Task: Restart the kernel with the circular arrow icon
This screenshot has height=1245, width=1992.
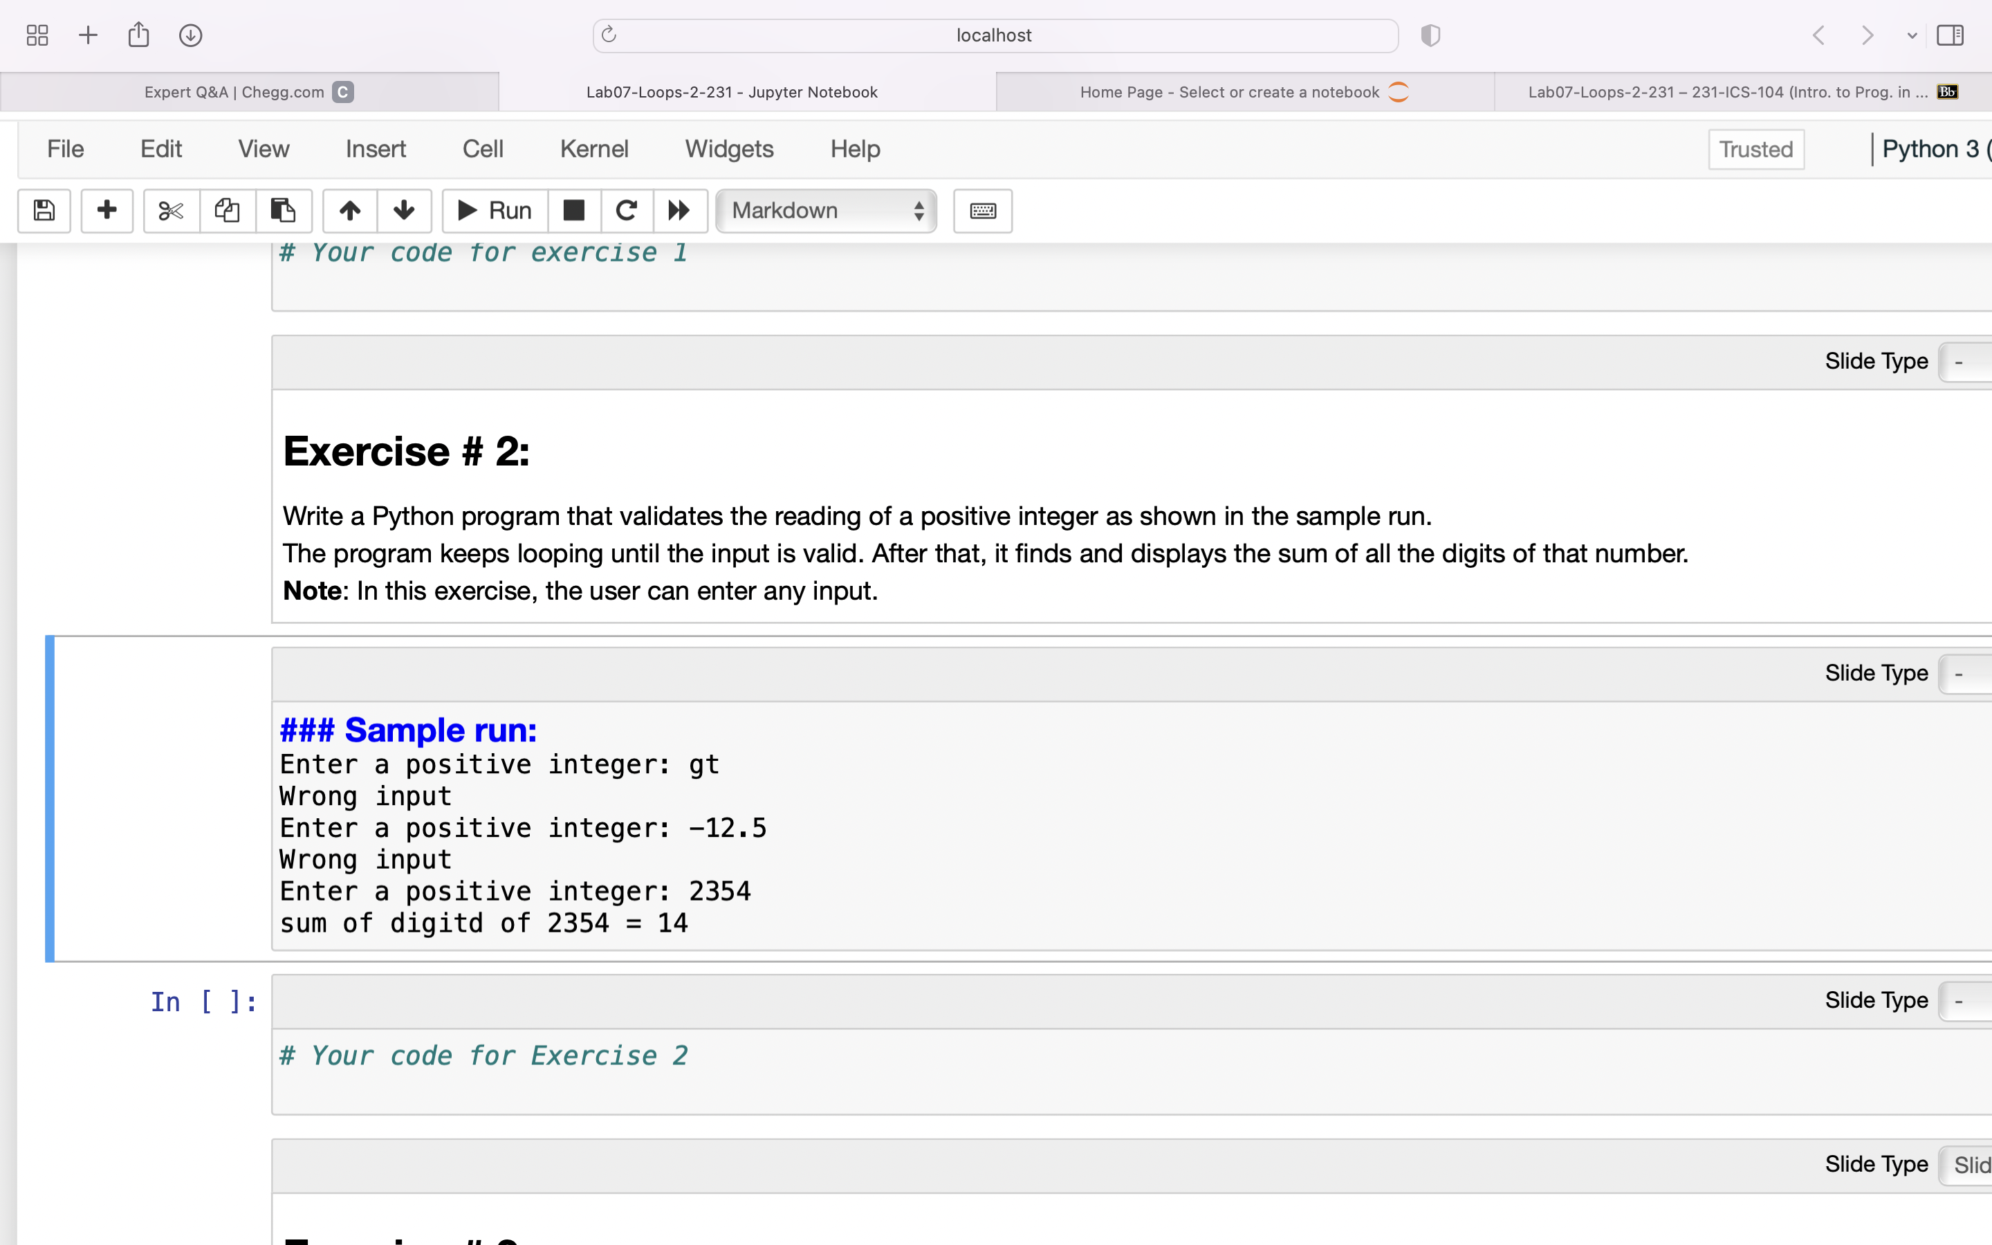Action: coord(627,211)
